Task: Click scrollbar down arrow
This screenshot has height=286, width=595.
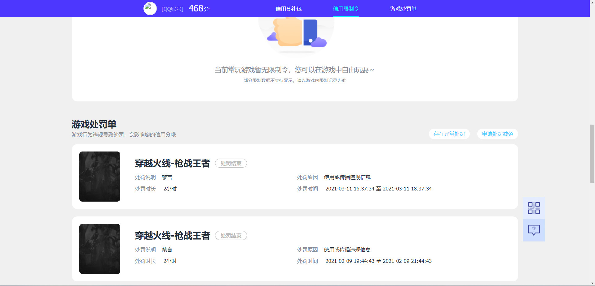Action: 592,283
